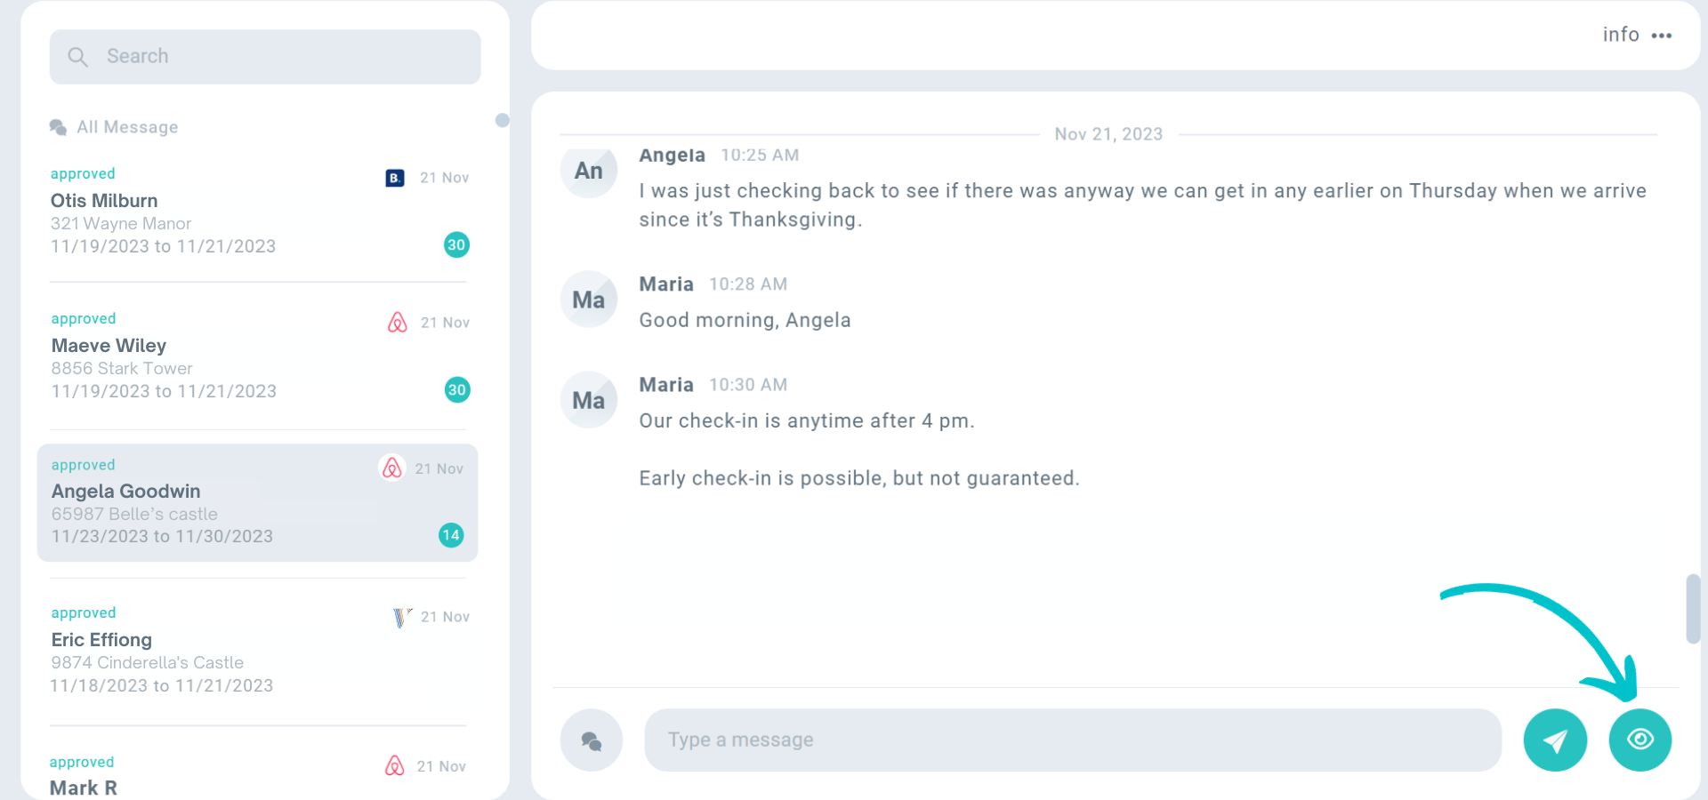Open the Mark R conversation

pos(84,788)
